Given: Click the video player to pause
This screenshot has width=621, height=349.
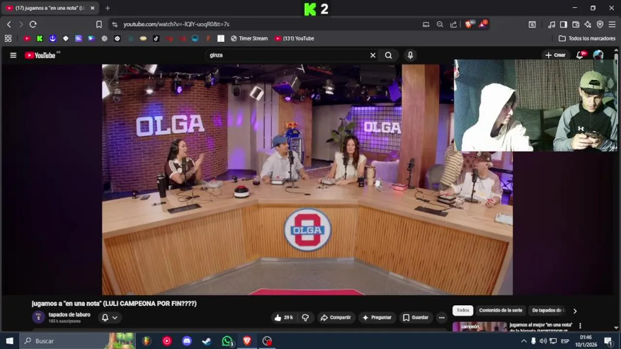Looking at the screenshot, I should pyautogui.click(x=307, y=179).
